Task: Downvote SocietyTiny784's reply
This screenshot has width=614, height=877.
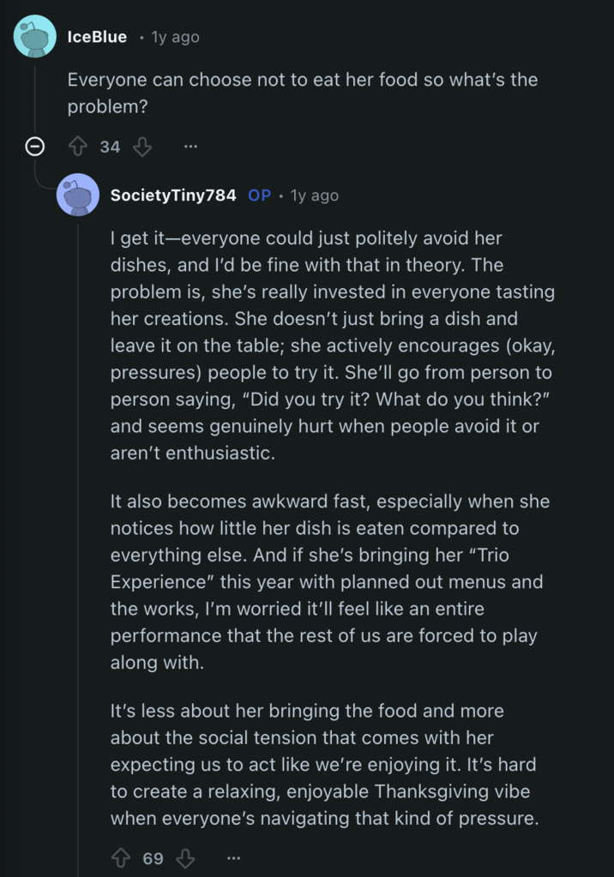Action: coord(184,858)
